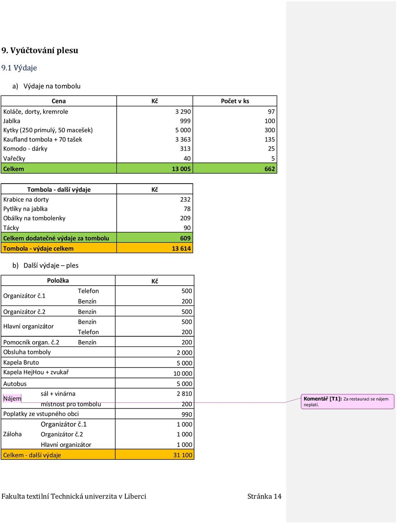The height and width of the screenshot is (523, 397).
Task: Click the total '13 005'
Action: (x=181, y=169)
